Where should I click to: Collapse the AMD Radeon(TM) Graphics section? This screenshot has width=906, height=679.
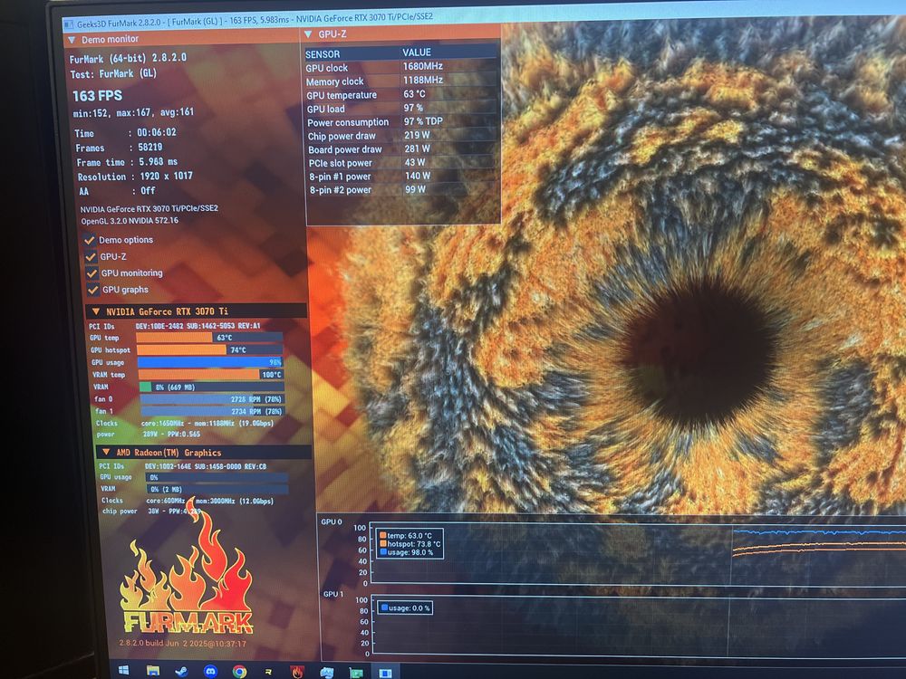106,452
